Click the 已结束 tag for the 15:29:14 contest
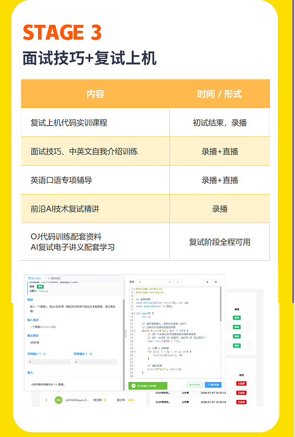Viewport: 295px width, 437px height. (x=241, y=402)
